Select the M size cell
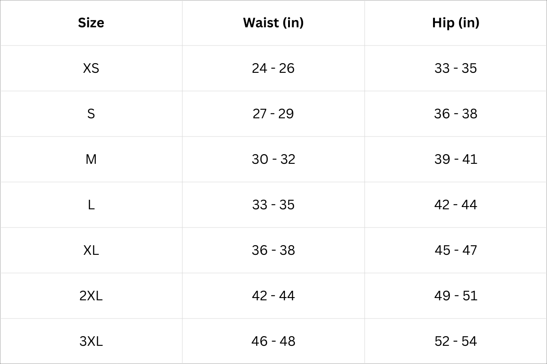Screen dimensions: 547x364 [x=91, y=159]
